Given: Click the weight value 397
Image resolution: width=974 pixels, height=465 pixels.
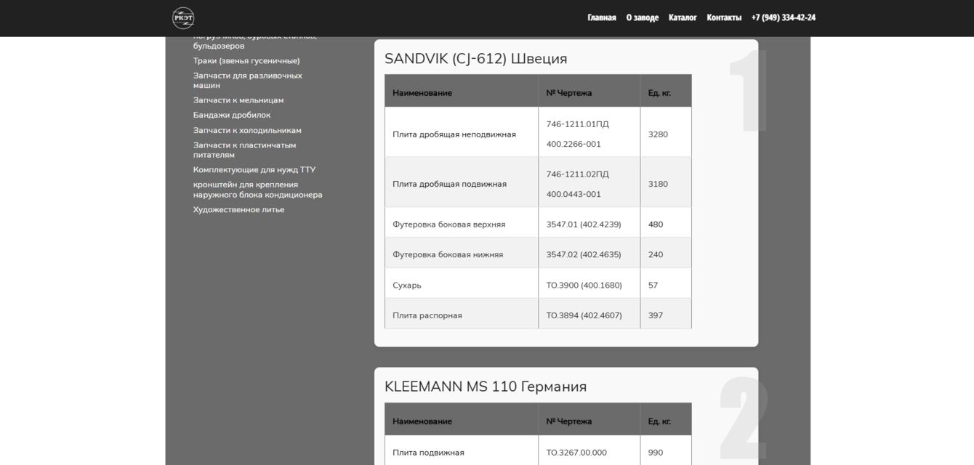Looking at the screenshot, I should (x=656, y=316).
